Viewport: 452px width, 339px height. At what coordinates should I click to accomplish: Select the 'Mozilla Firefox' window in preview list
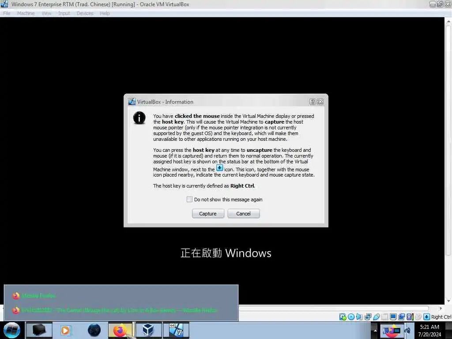pos(121,296)
